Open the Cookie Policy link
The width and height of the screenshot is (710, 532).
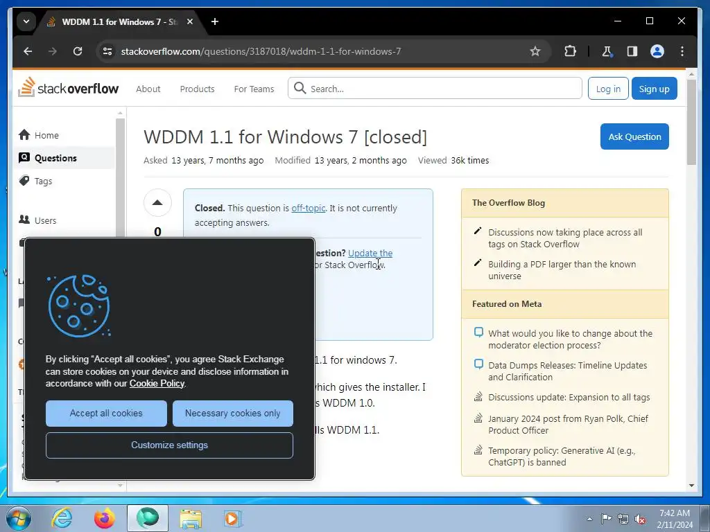coord(157,383)
